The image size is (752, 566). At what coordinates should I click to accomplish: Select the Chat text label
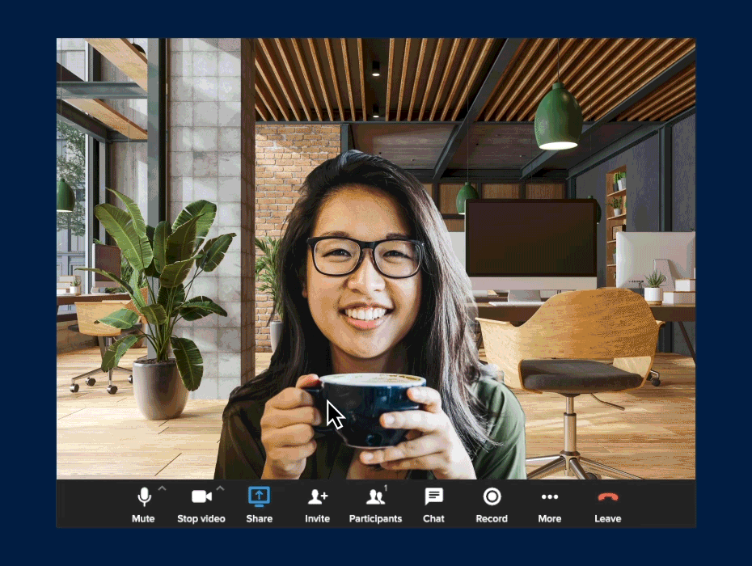pyautogui.click(x=433, y=518)
